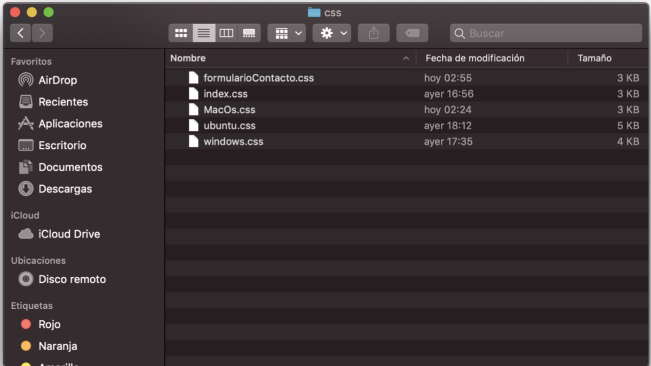The height and width of the screenshot is (366, 651).
Task: Switch to column view
Action: [x=226, y=33]
